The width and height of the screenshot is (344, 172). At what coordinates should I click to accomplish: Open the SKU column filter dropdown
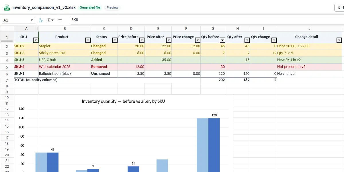coord(36,40)
